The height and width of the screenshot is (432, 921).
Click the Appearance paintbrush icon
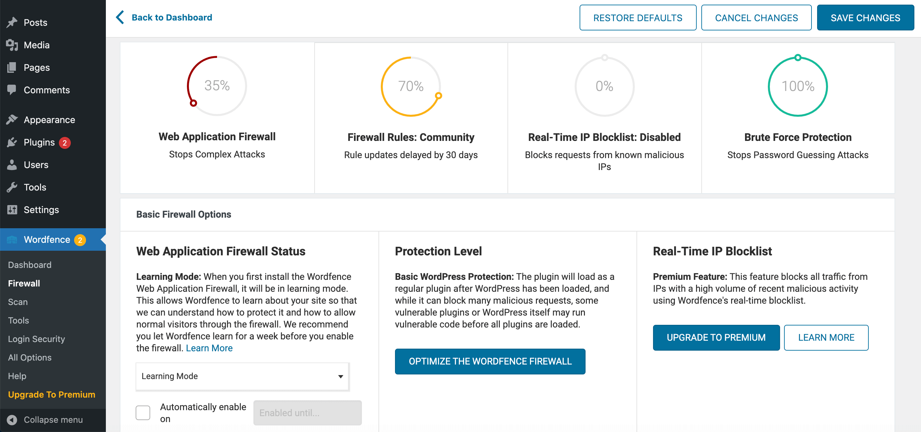tap(12, 120)
